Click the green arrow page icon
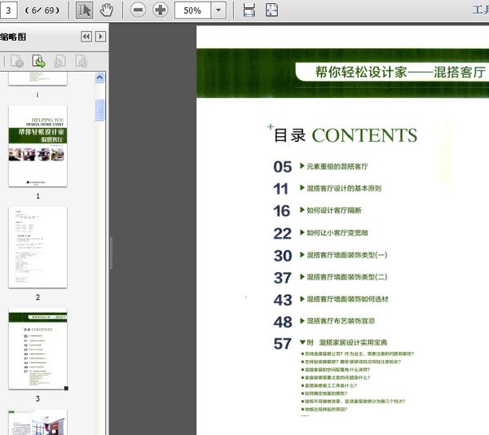Viewport: 489px width, 435px height. (38, 60)
